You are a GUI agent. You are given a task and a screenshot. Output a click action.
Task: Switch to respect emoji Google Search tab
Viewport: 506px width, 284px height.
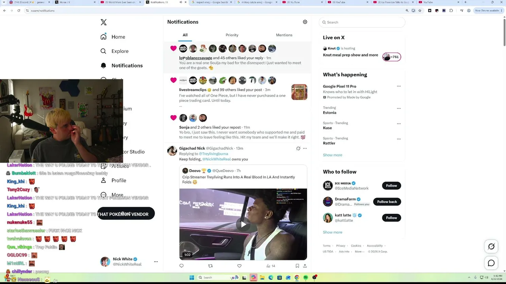point(211,2)
